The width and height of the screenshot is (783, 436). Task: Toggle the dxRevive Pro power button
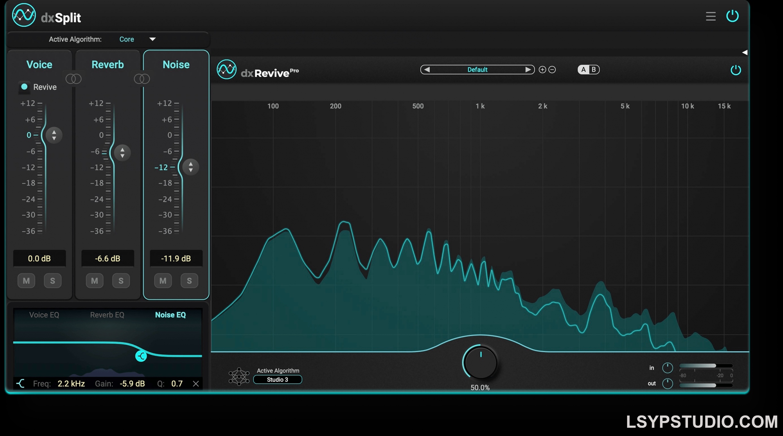pos(736,70)
